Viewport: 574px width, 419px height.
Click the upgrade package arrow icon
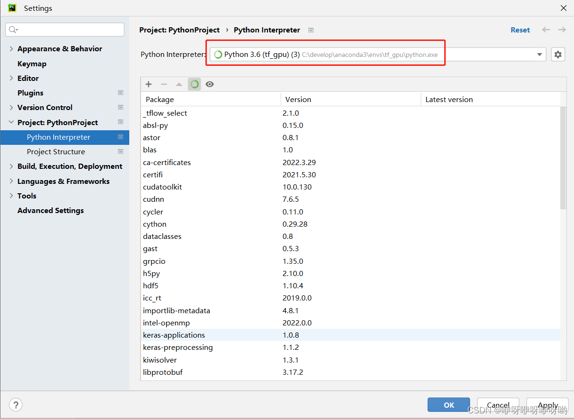179,84
